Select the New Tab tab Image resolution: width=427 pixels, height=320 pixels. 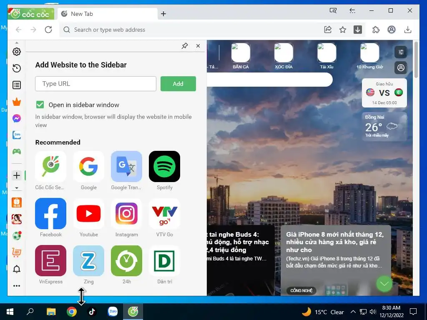pos(108,14)
